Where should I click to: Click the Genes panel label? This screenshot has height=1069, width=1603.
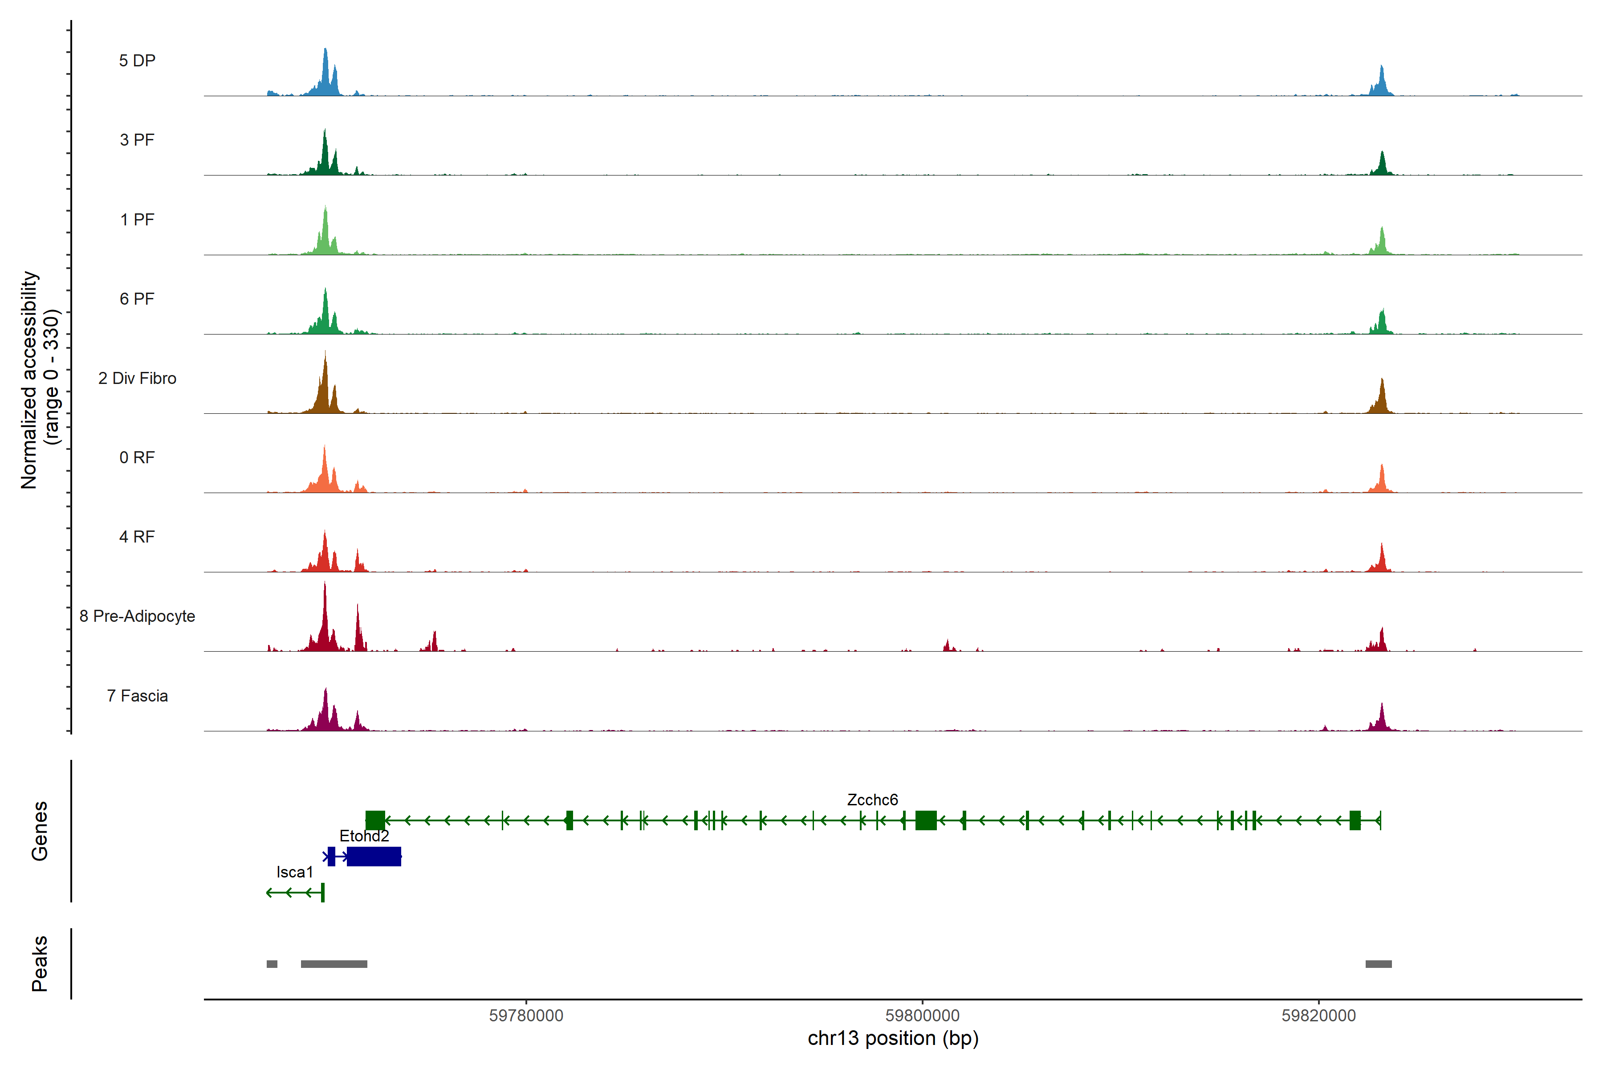point(40,831)
